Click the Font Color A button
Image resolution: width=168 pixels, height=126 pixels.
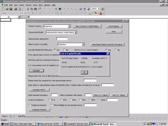click(x=101, y=13)
